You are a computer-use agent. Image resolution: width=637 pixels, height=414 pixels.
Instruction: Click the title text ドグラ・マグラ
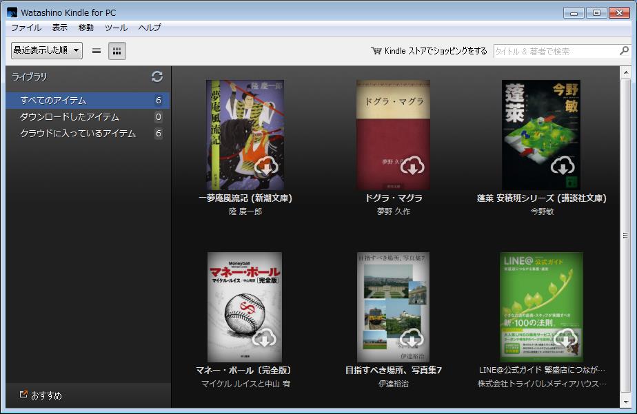pos(393,198)
